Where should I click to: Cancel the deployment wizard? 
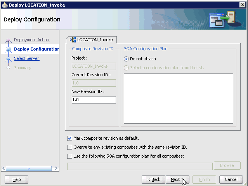(x=231, y=179)
